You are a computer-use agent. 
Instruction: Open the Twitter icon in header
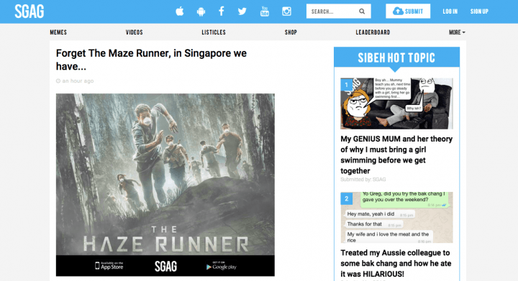point(242,11)
